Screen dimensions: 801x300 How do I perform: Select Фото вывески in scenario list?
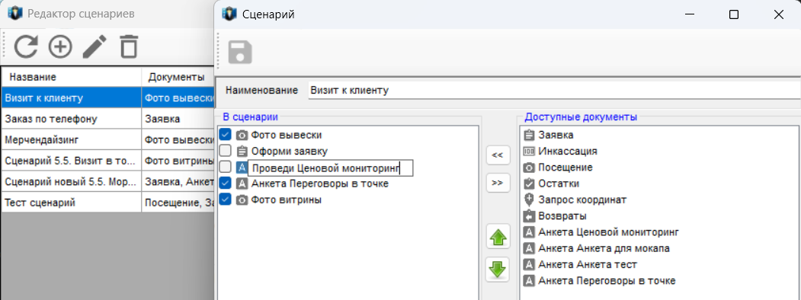(286, 136)
